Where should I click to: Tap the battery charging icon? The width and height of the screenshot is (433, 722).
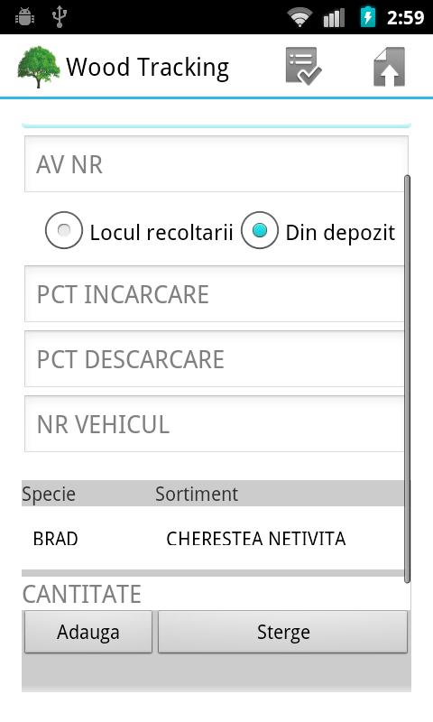(x=368, y=17)
